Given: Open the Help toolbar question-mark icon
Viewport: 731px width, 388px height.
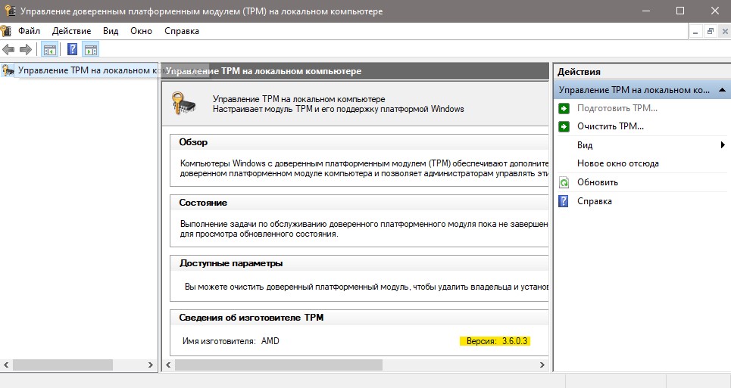Looking at the screenshot, I should pos(72,49).
